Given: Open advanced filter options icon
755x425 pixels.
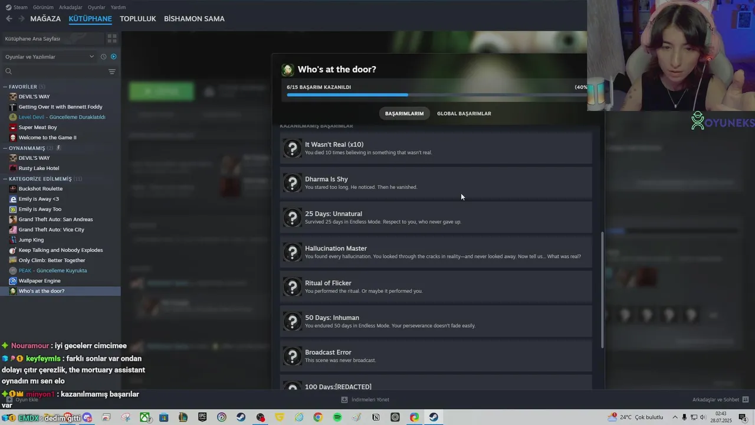Looking at the screenshot, I should pyautogui.click(x=112, y=71).
